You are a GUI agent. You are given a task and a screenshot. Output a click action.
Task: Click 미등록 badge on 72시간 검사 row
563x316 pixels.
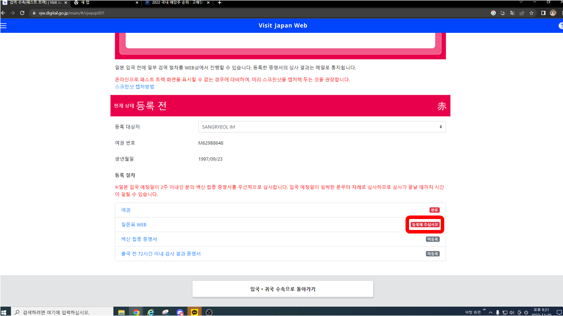(x=433, y=254)
